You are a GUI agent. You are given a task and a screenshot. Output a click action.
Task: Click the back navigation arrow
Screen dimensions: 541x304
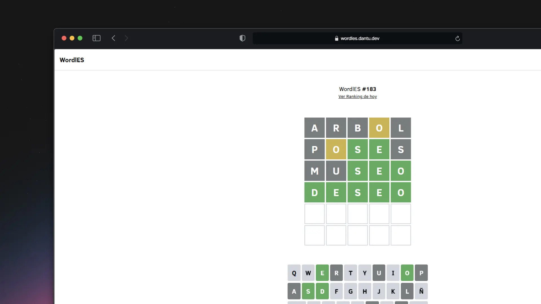(x=113, y=38)
